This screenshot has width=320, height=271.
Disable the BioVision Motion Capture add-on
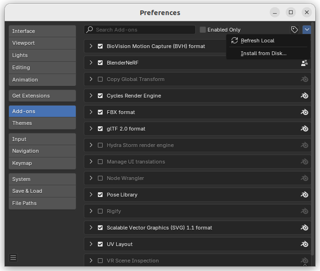pyautogui.click(x=100, y=46)
